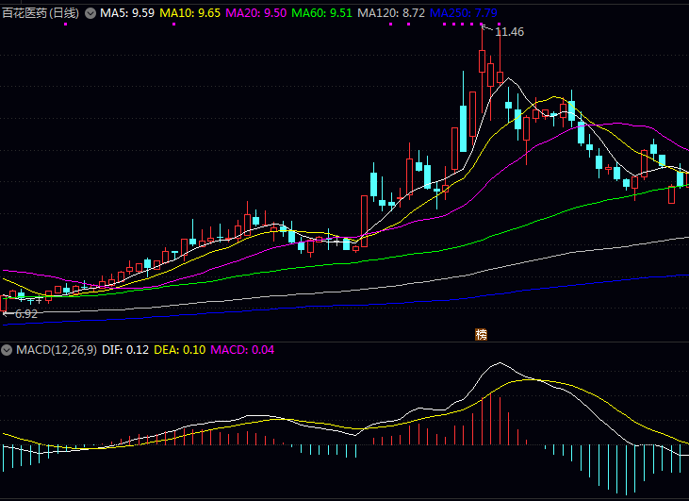Click the orange 榜 ranking icon
The image size is (689, 501).
click(x=482, y=334)
